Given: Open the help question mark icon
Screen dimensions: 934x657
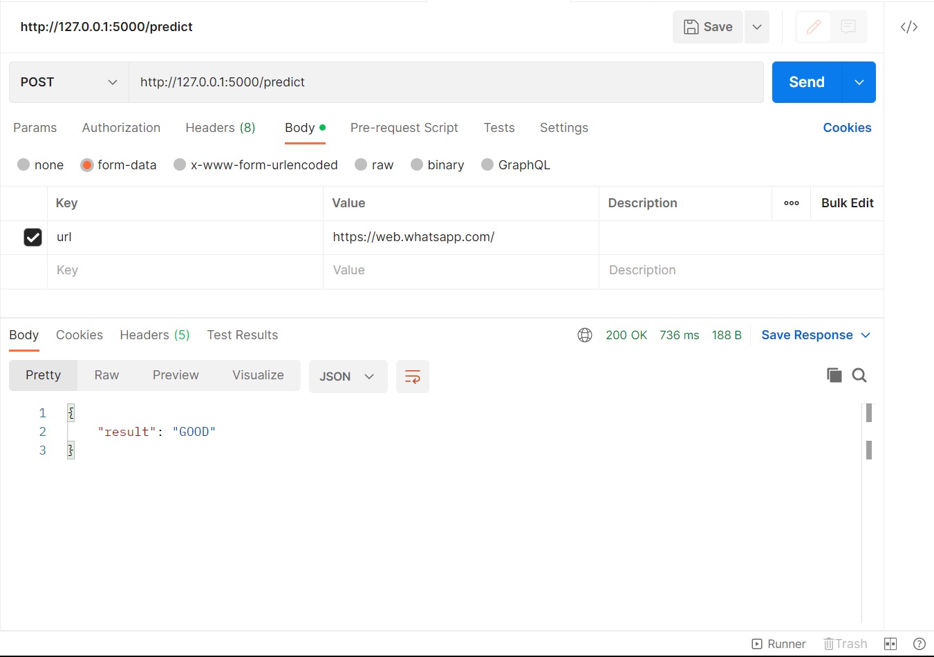Looking at the screenshot, I should tap(919, 644).
